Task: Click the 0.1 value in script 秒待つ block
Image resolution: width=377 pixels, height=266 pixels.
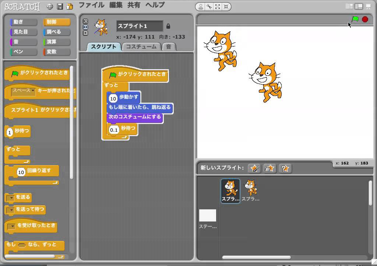Action: click(114, 130)
